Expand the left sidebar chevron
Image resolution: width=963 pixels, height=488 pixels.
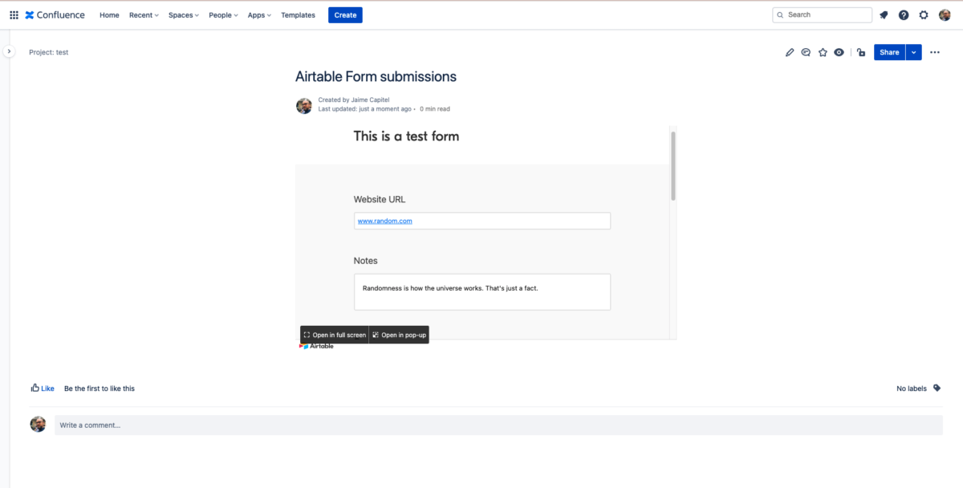point(9,51)
